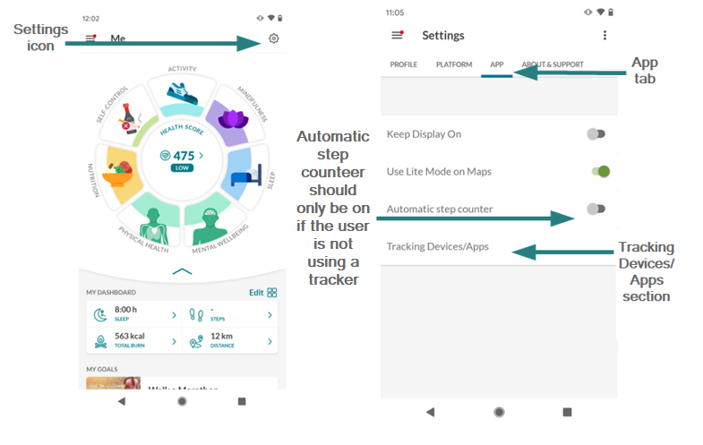
Task: Switch to the Platform tab
Action: pyautogui.click(x=454, y=64)
